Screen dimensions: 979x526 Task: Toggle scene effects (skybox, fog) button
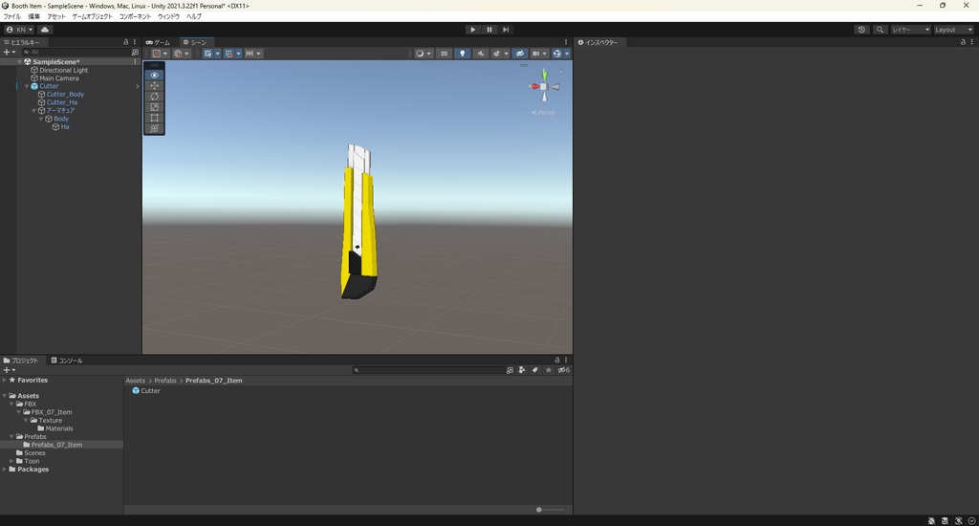pos(496,54)
